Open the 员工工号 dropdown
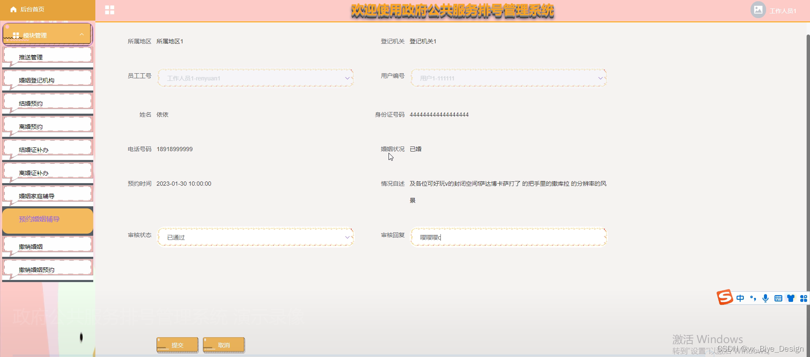Screen dimensions: 810x357 click(x=256, y=78)
